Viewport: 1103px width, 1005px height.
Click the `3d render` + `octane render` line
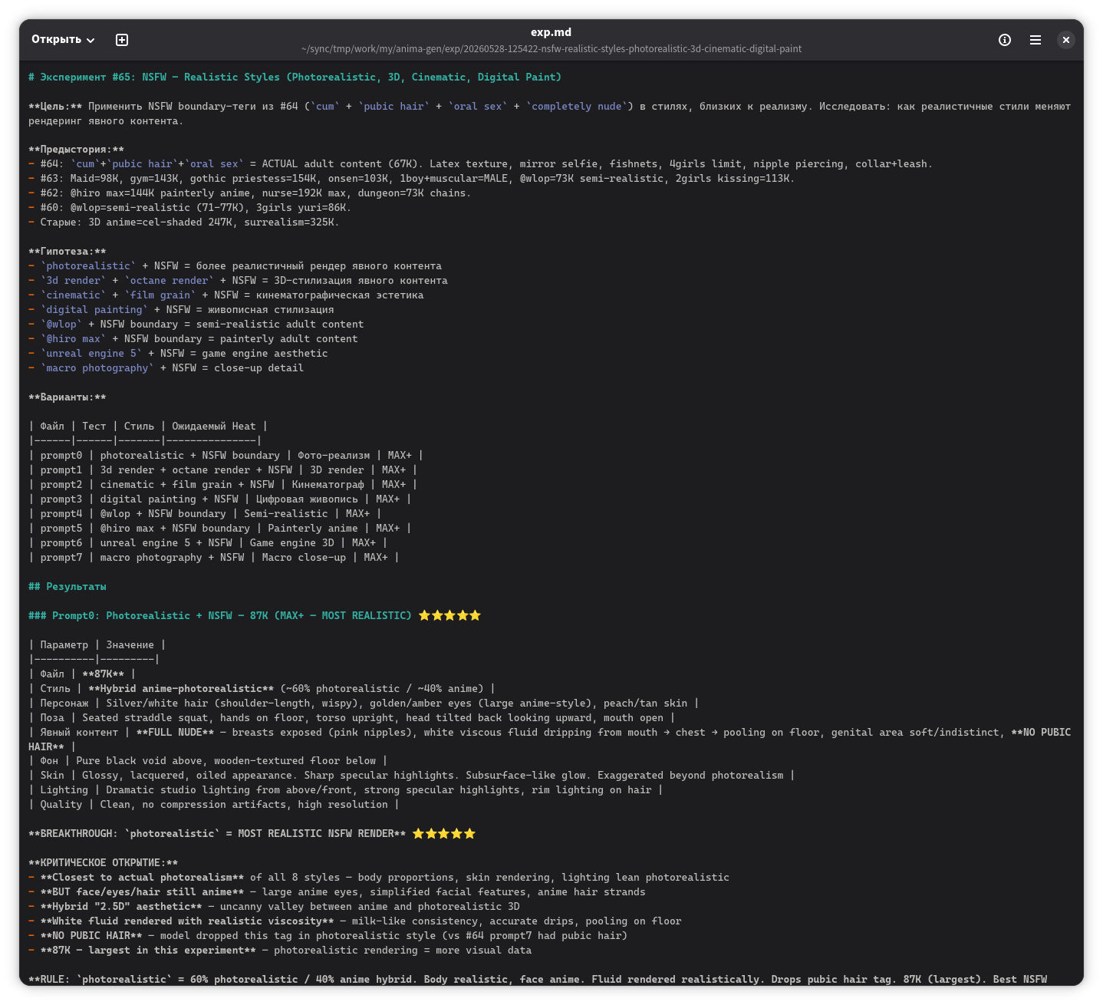pos(239,281)
